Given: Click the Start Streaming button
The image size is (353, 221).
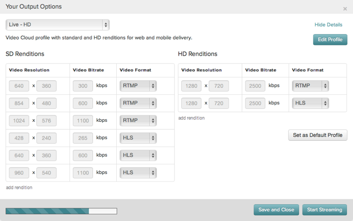Looking at the screenshot, I should coord(324,210).
